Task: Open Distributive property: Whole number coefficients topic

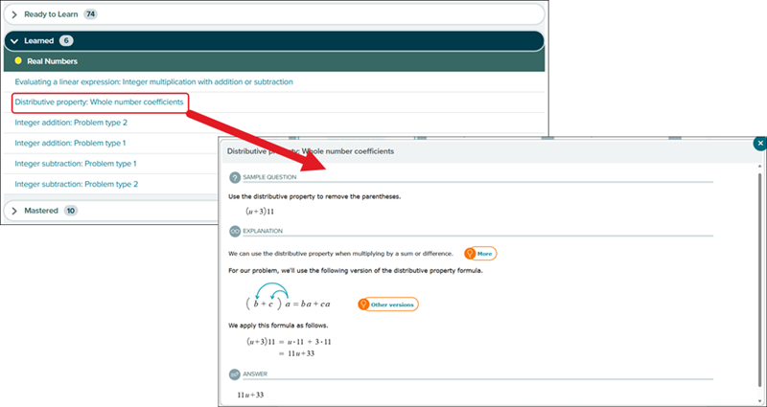Action: (98, 102)
